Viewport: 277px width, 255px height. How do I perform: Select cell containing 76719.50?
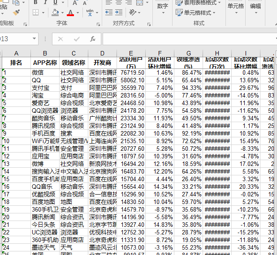(x=131, y=72)
